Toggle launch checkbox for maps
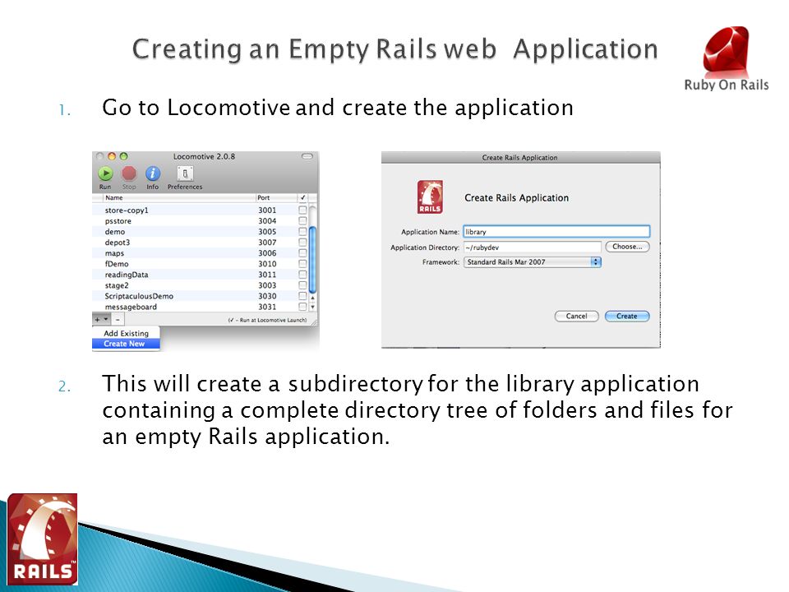The width and height of the screenshot is (789, 592). [x=302, y=252]
